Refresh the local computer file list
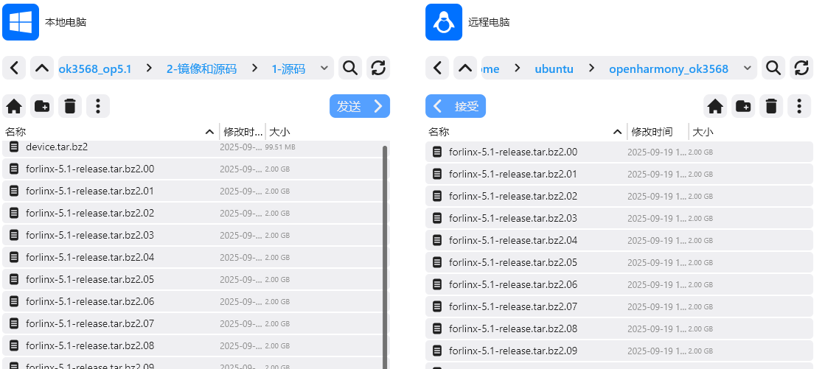This screenshot has height=369, width=822. (x=378, y=68)
